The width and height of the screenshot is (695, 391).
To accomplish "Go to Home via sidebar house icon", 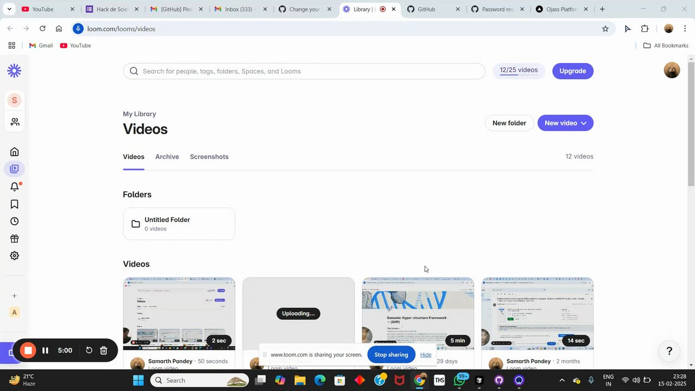I will pyautogui.click(x=15, y=152).
